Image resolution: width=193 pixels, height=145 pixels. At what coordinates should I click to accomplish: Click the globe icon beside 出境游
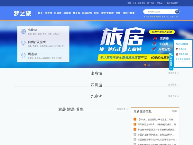click(x=23, y=32)
